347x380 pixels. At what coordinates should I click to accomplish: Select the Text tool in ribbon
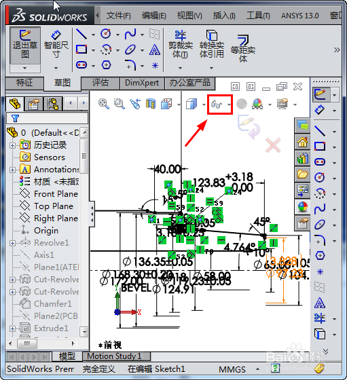pyautogui.click(x=154, y=50)
